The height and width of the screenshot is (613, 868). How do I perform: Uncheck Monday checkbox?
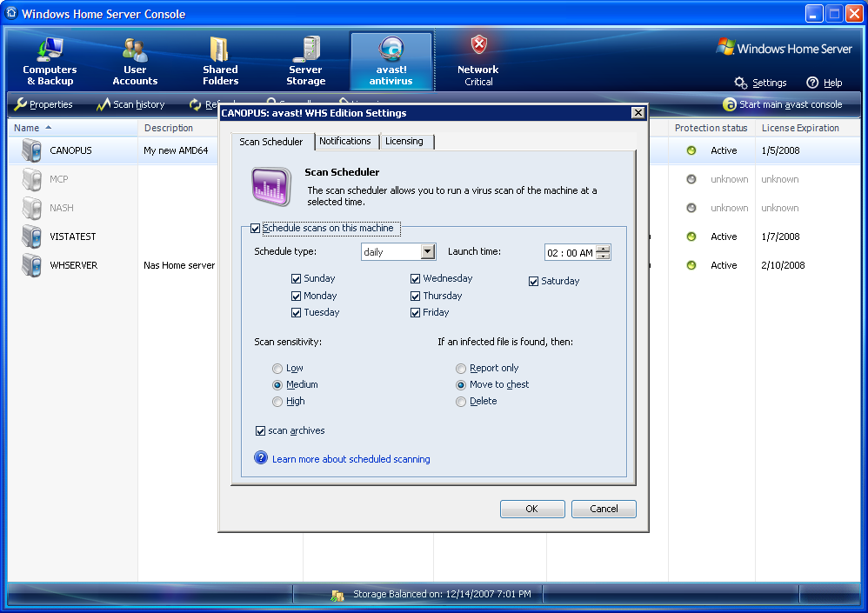pyautogui.click(x=297, y=296)
